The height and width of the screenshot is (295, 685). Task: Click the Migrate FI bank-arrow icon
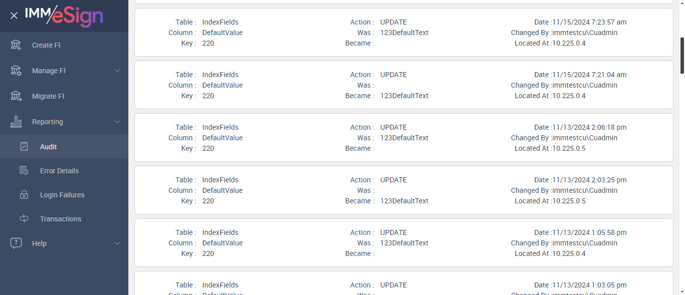tap(16, 96)
